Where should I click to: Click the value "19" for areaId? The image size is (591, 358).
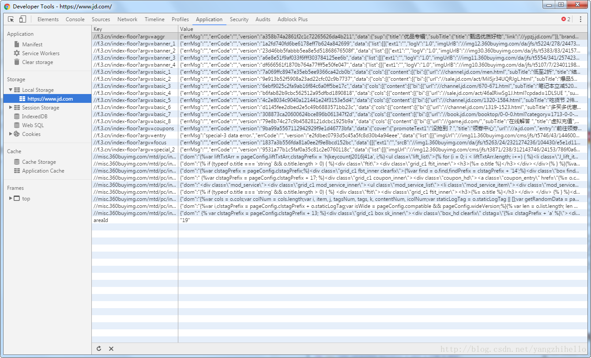pyautogui.click(x=184, y=220)
